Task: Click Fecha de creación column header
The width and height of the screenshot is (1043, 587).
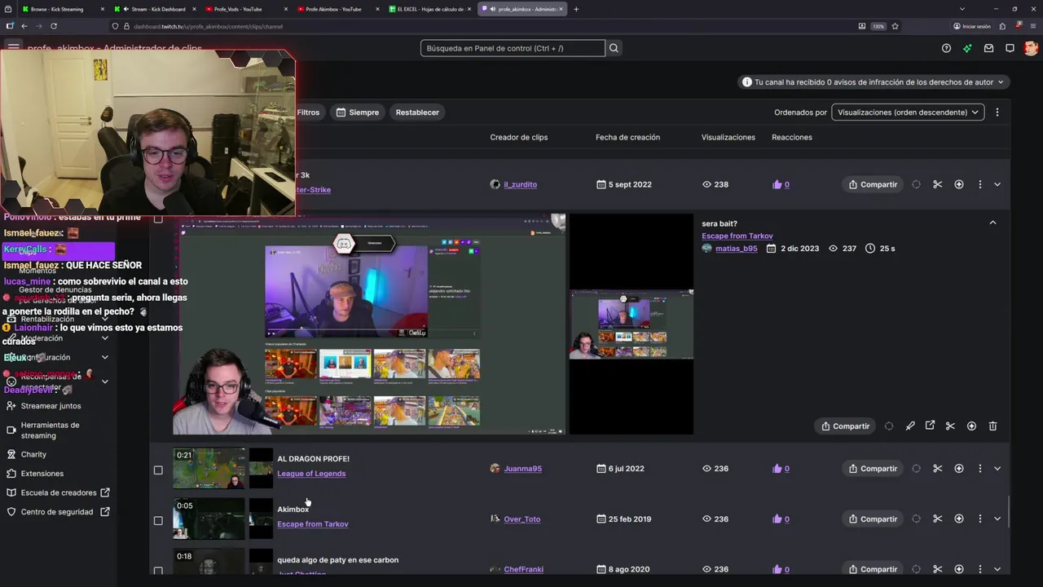Action: (627, 137)
